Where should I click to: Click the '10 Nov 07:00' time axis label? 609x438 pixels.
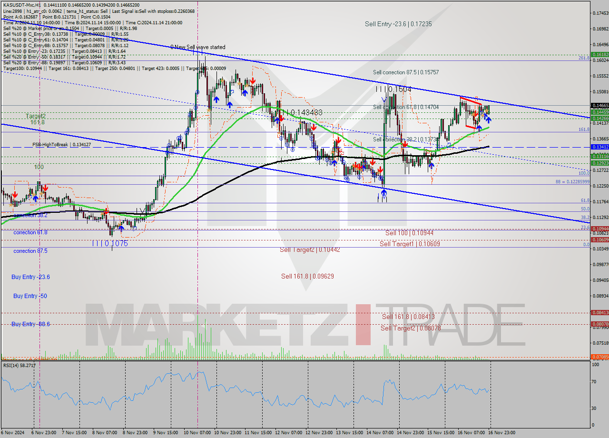(x=196, y=432)
